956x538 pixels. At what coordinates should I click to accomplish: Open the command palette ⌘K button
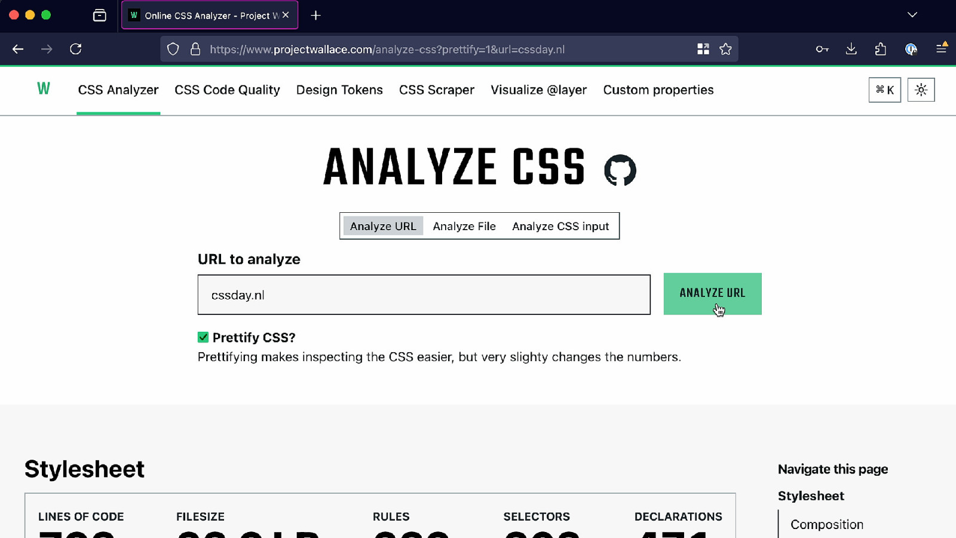pyautogui.click(x=885, y=90)
